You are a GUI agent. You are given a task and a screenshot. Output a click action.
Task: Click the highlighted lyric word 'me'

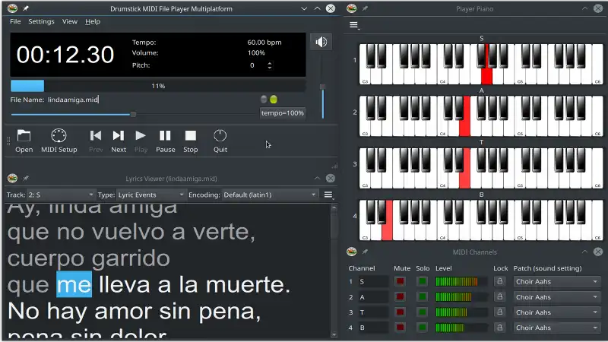click(x=74, y=284)
